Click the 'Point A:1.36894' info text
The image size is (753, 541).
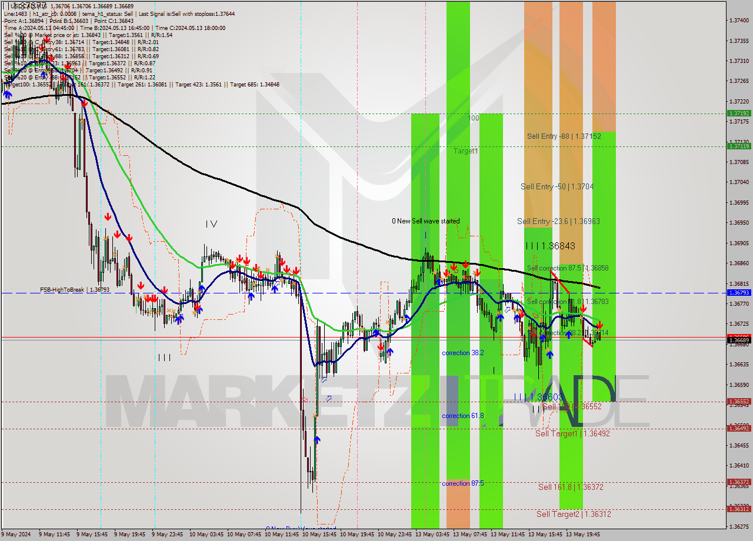(x=24, y=21)
